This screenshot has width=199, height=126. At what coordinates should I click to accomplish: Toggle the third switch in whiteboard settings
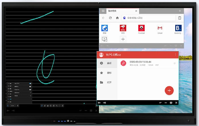(30, 89)
